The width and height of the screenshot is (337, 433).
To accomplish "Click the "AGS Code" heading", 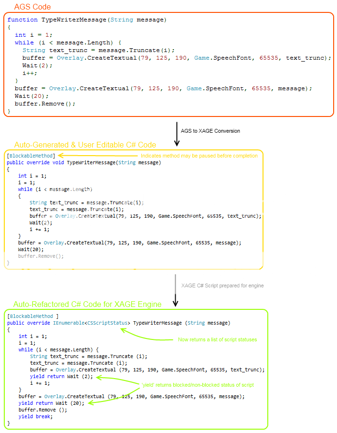I will pos(32,7).
